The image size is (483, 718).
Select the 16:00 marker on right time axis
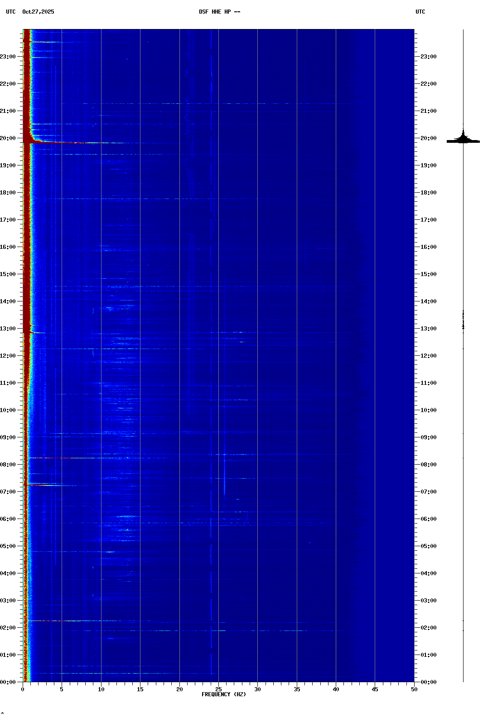(x=428, y=247)
